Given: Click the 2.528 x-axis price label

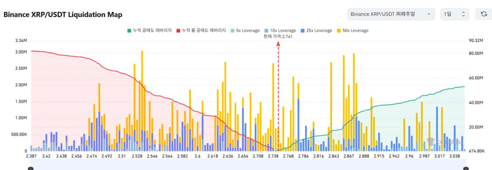Looking at the screenshot, I should pyautogui.click(x=137, y=156).
